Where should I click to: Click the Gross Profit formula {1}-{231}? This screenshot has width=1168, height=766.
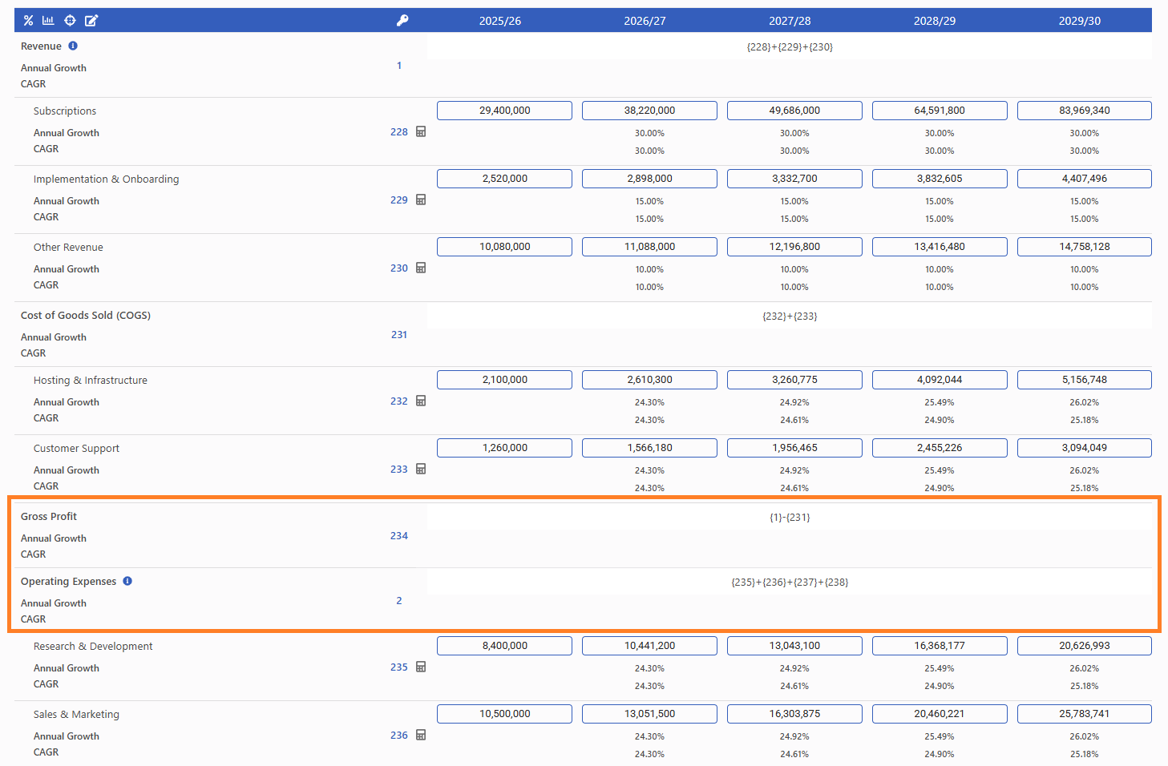790,518
